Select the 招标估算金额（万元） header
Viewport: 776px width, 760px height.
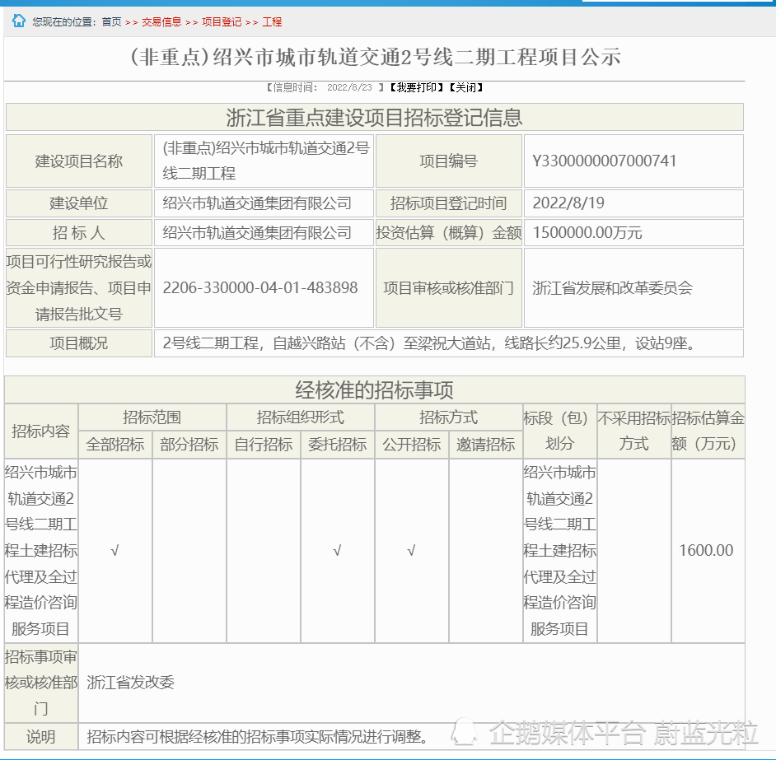pyautogui.click(x=708, y=431)
